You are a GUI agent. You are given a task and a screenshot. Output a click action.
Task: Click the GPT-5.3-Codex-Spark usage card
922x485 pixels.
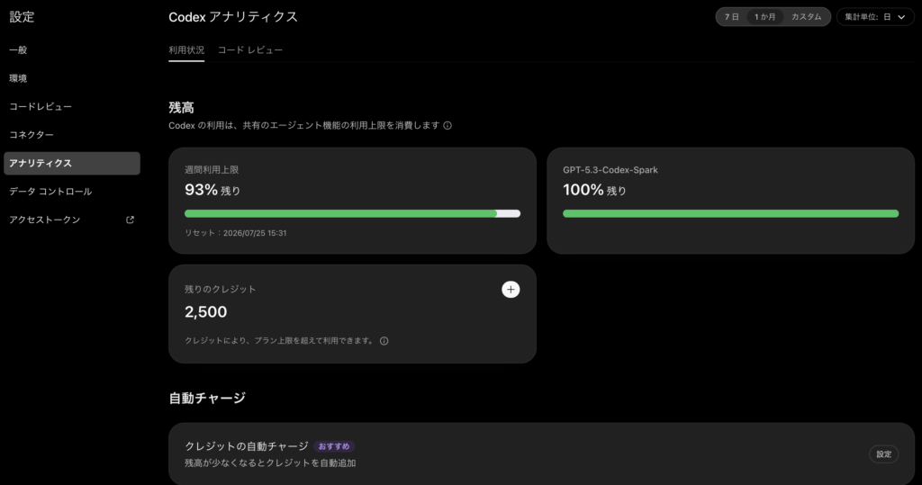point(730,201)
